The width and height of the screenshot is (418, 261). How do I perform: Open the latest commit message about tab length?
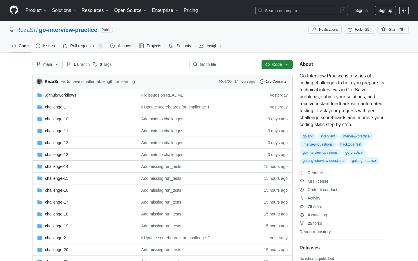coord(98,81)
